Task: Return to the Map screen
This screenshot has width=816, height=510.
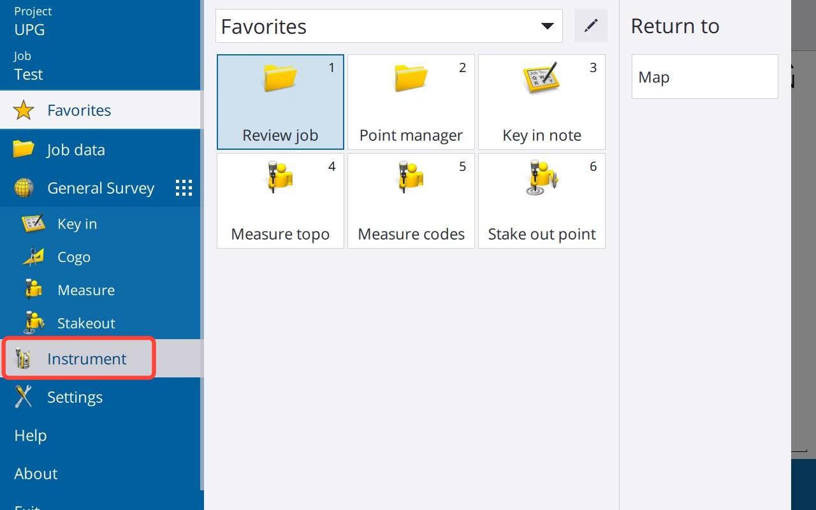Action: [x=704, y=77]
